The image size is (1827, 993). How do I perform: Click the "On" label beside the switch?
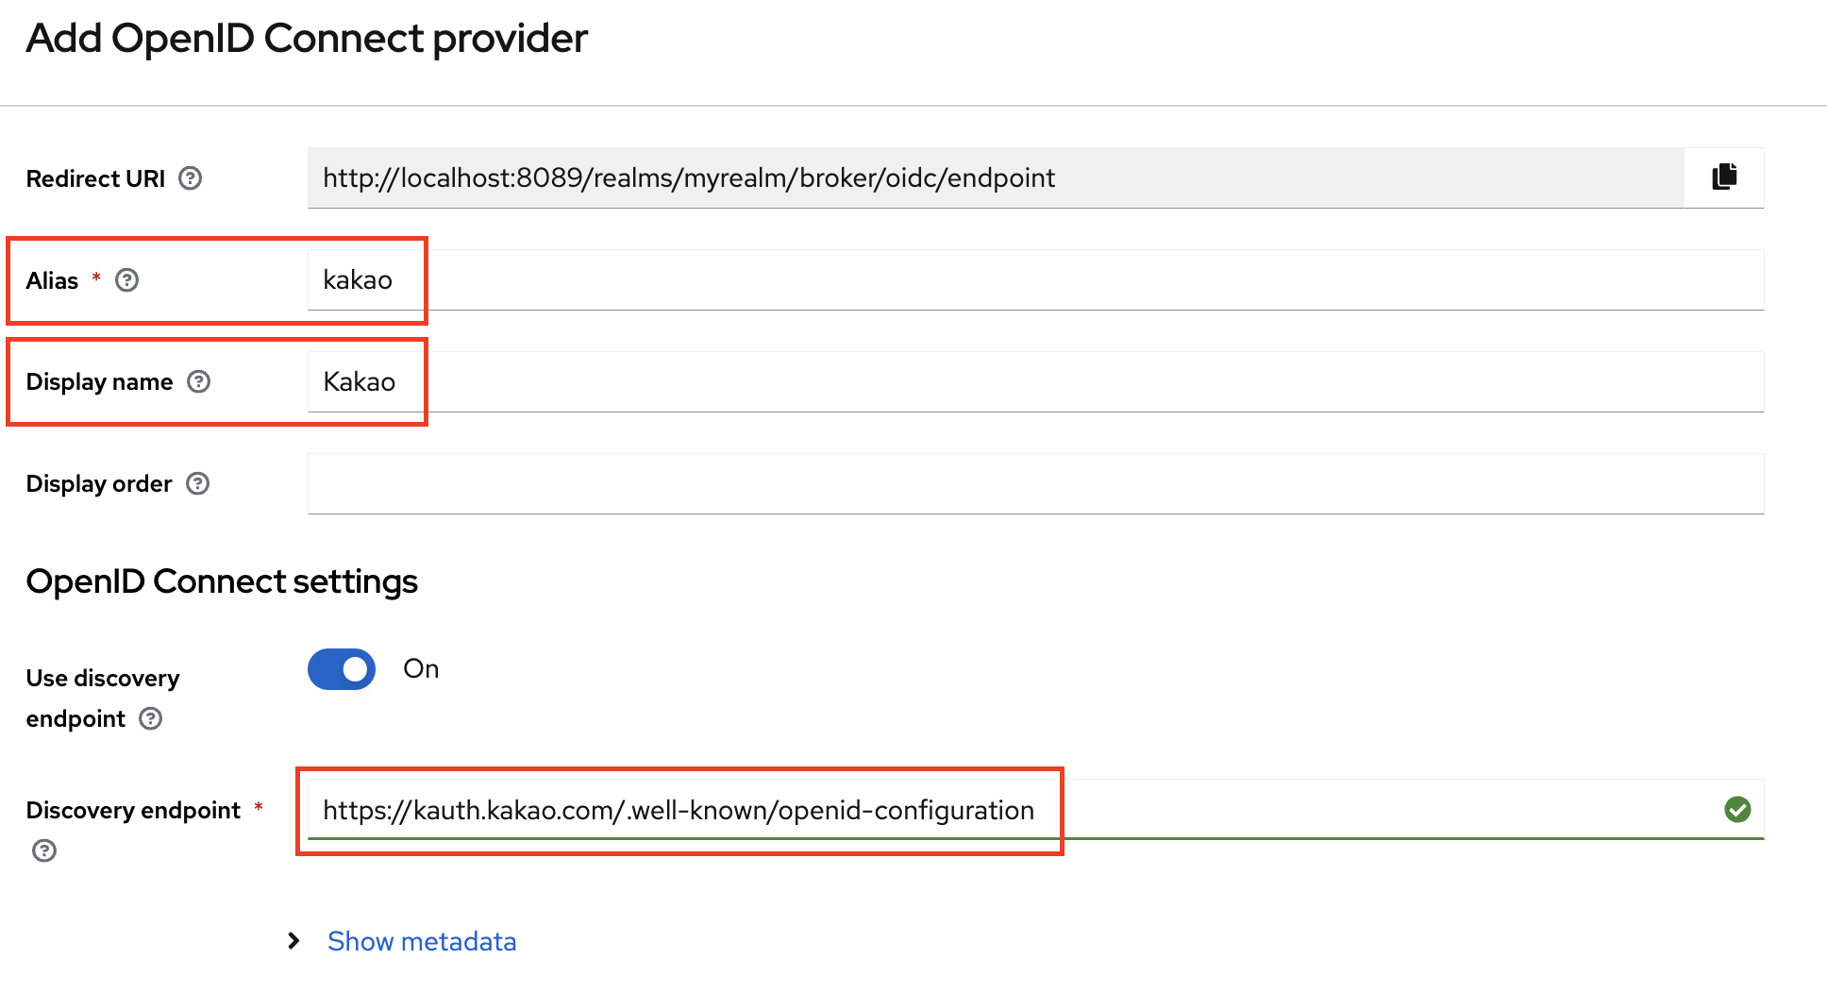coord(421,669)
